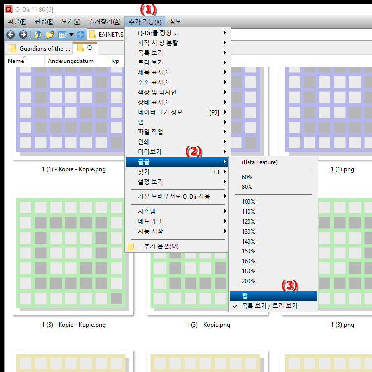Open the 탭 entry in the main menu

[x=177, y=122]
